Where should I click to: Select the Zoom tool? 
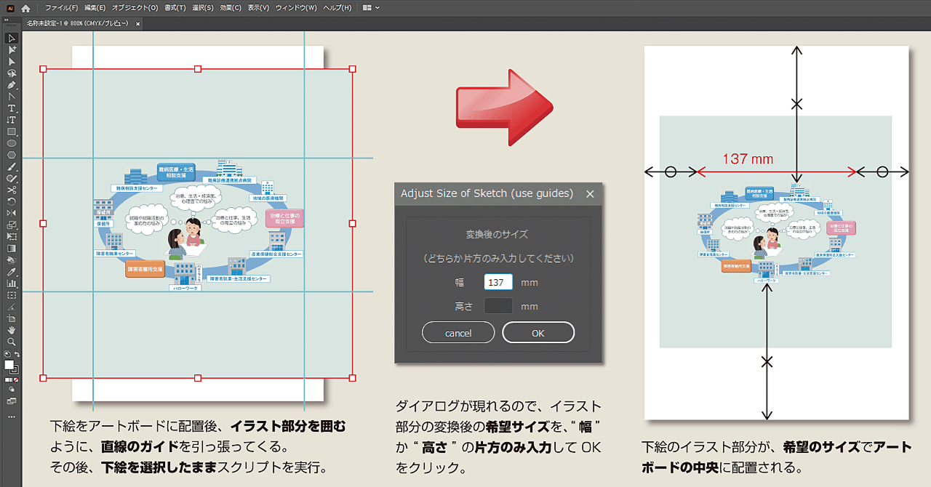(x=10, y=341)
